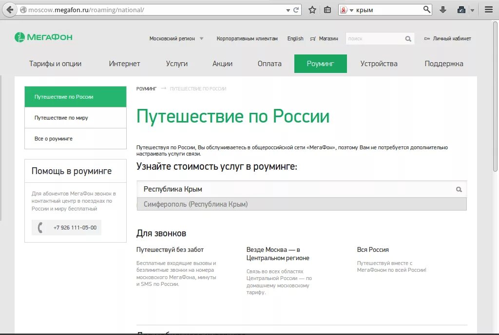
Task: Select Путешествие по России sidebar item
Action: pyautogui.click(x=76, y=97)
